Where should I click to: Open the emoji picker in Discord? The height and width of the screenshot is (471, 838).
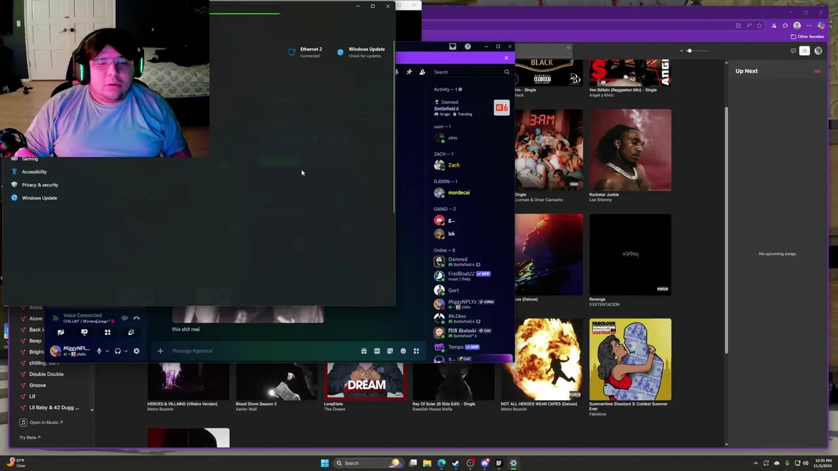[x=403, y=351]
